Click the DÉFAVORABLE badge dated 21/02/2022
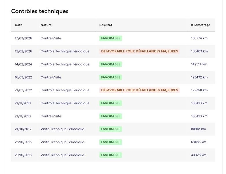Image resolution: width=226 pixels, height=174 pixels. [139, 90]
